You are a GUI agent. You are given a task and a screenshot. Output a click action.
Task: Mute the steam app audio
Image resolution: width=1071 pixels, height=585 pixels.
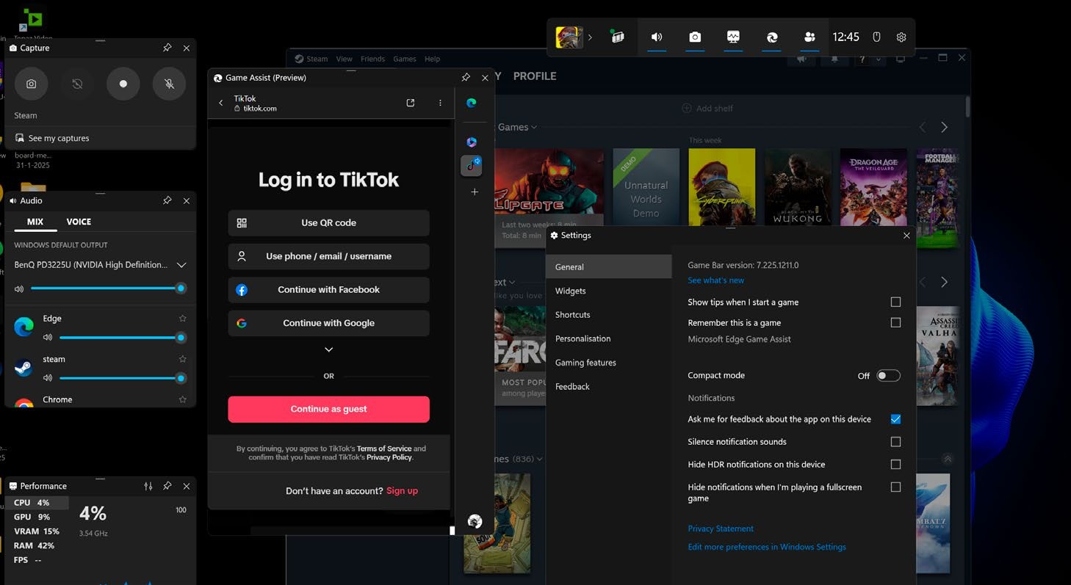(x=48, y=378)
